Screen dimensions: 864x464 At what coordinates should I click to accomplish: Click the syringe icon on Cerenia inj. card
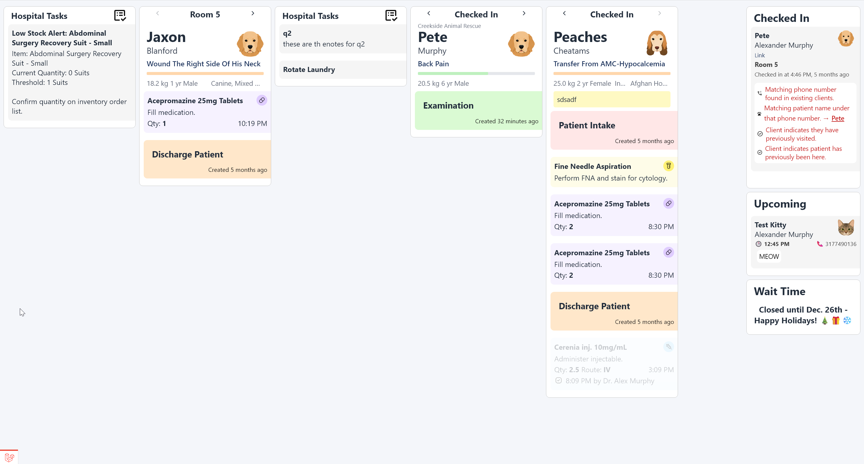pos(668,347)
